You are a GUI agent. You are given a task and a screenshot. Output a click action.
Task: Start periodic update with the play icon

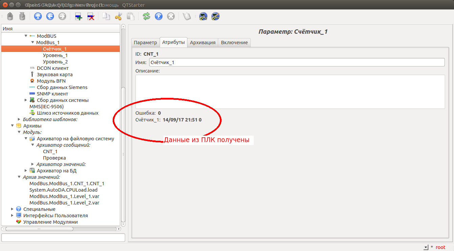pyautogui.click(x=159, y=16)
